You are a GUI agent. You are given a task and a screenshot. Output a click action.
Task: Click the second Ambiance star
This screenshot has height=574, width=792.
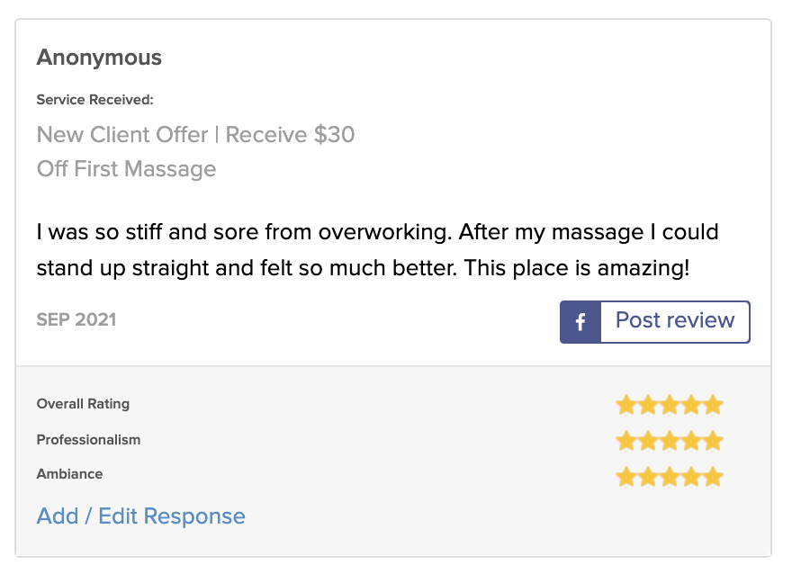point(648,476)
